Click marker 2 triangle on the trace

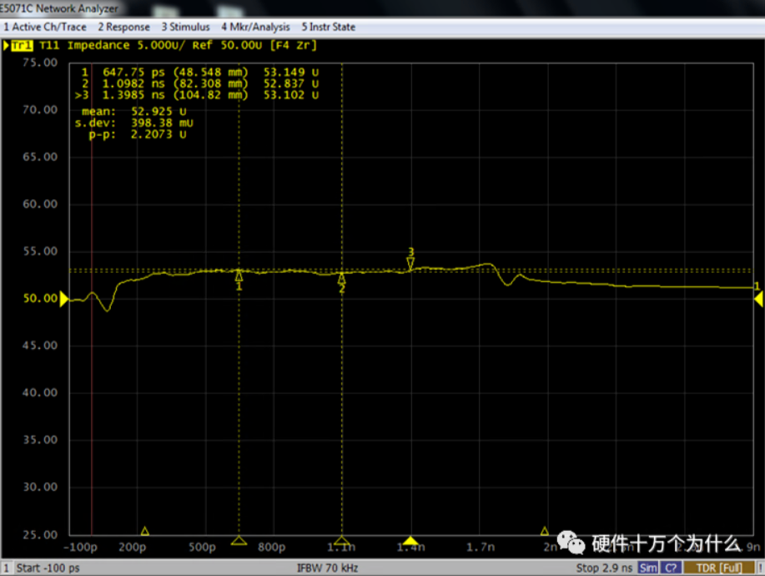(x=341, y=278)
